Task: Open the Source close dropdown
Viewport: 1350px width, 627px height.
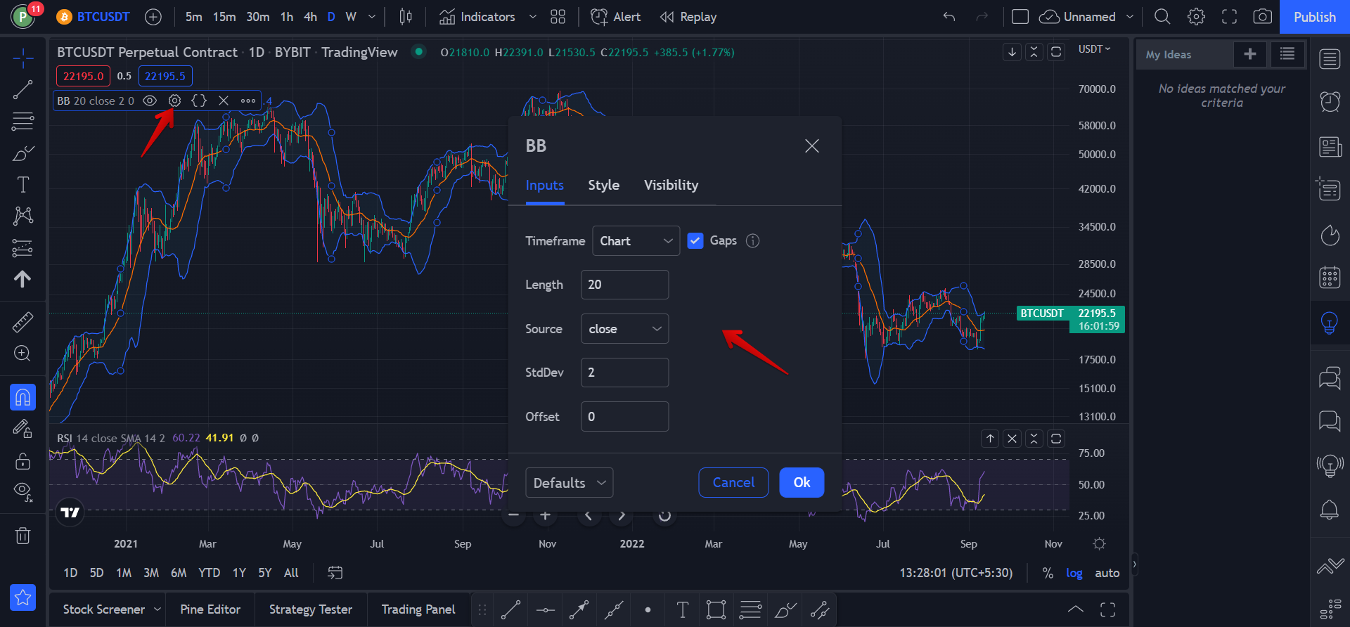Action: click(x=624, y=328)
